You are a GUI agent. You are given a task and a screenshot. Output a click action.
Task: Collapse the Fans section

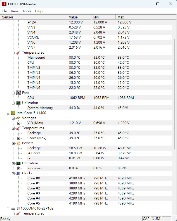[13, 93]
